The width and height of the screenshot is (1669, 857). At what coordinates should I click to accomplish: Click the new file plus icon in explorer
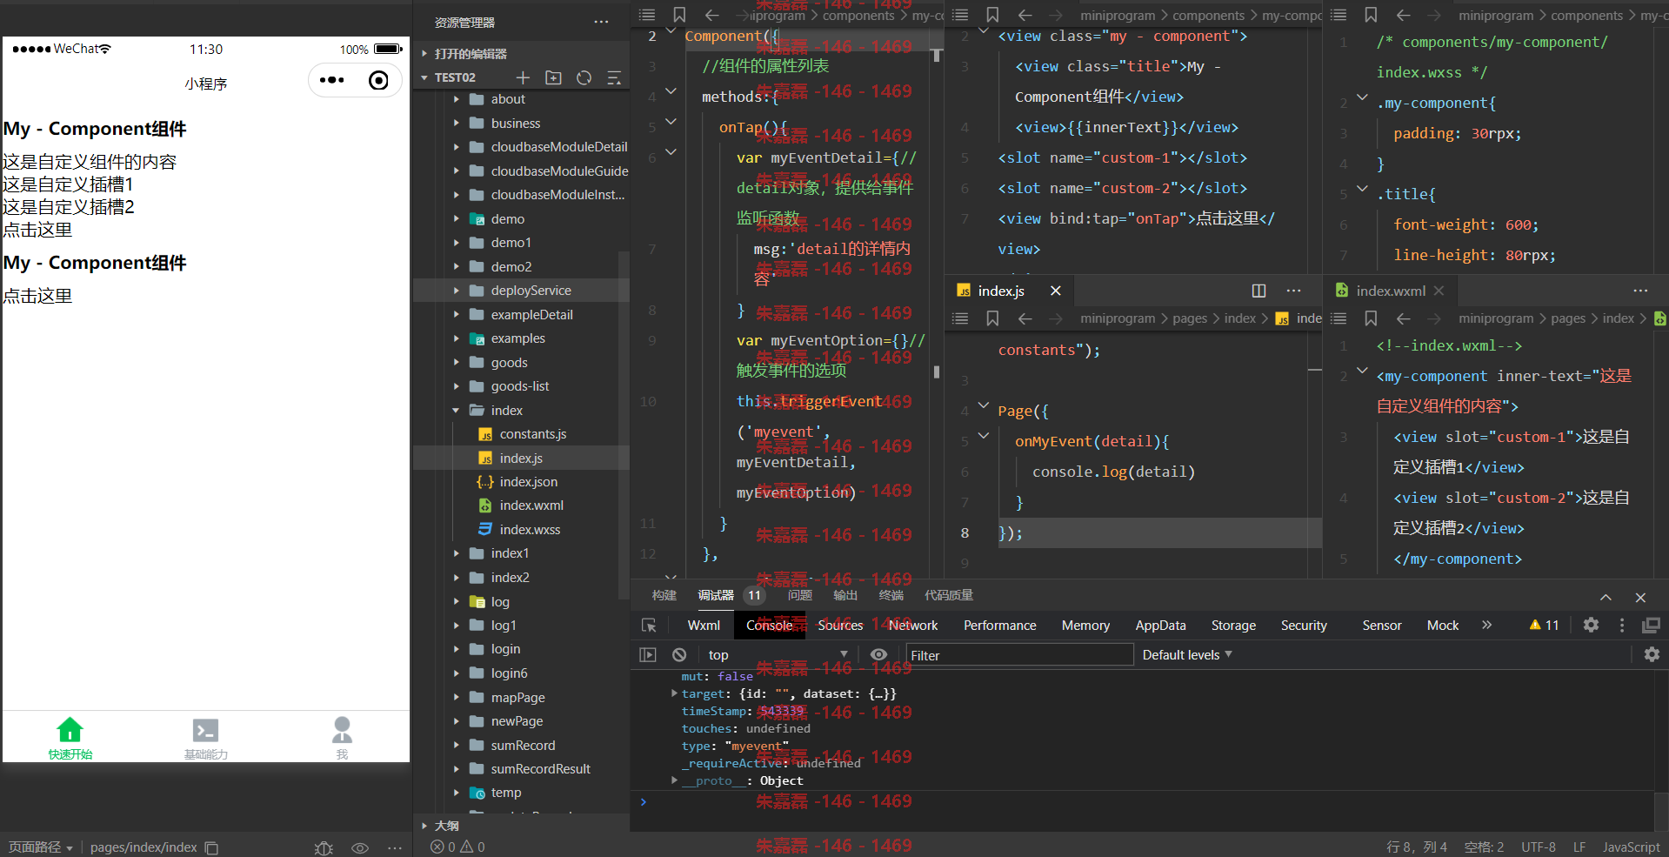523,77
